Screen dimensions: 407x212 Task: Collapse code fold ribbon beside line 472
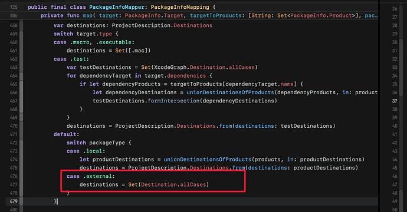(x=21, y=143)
